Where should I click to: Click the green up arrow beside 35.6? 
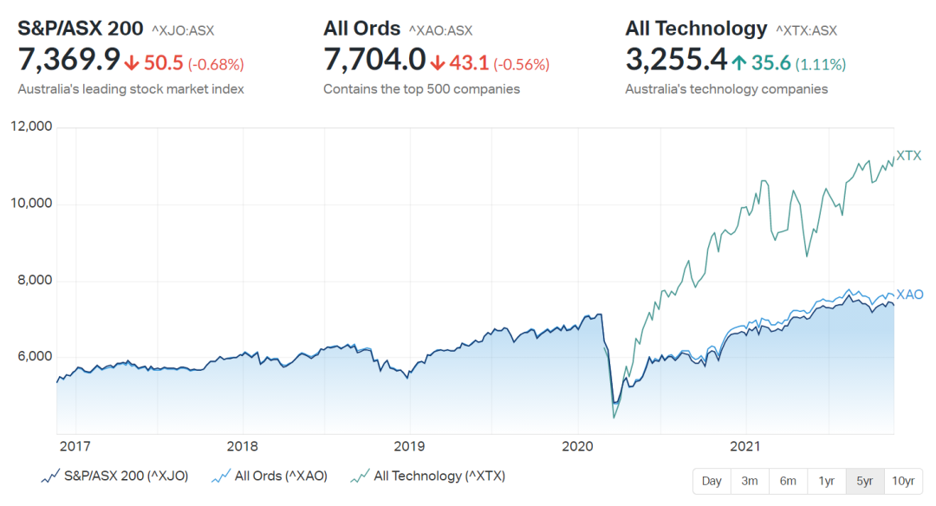tap(739, 62)
